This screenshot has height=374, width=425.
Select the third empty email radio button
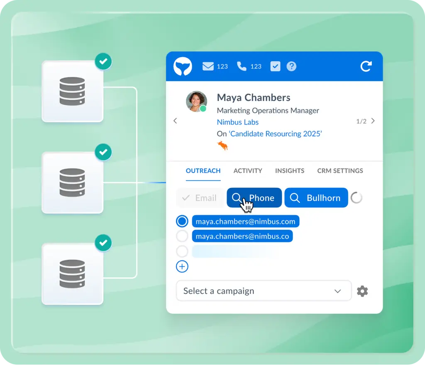click(182, 251)
